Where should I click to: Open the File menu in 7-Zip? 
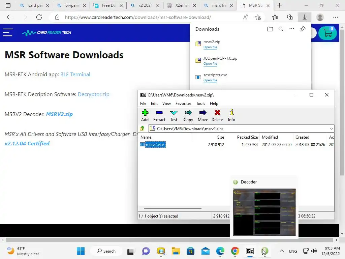click(x=143, y=104)
